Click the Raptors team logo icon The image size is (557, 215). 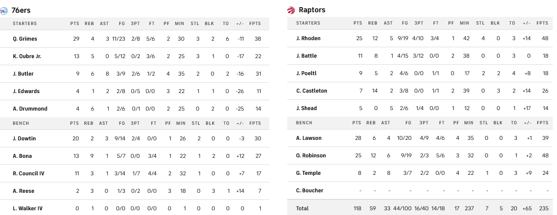point(291,10)
